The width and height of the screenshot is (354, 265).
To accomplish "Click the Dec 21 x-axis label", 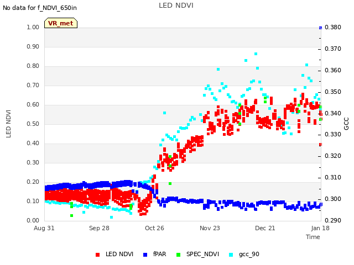I will click(265, 228).
